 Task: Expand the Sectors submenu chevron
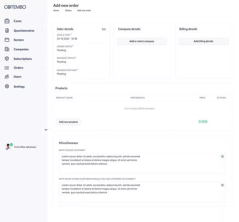42,40
